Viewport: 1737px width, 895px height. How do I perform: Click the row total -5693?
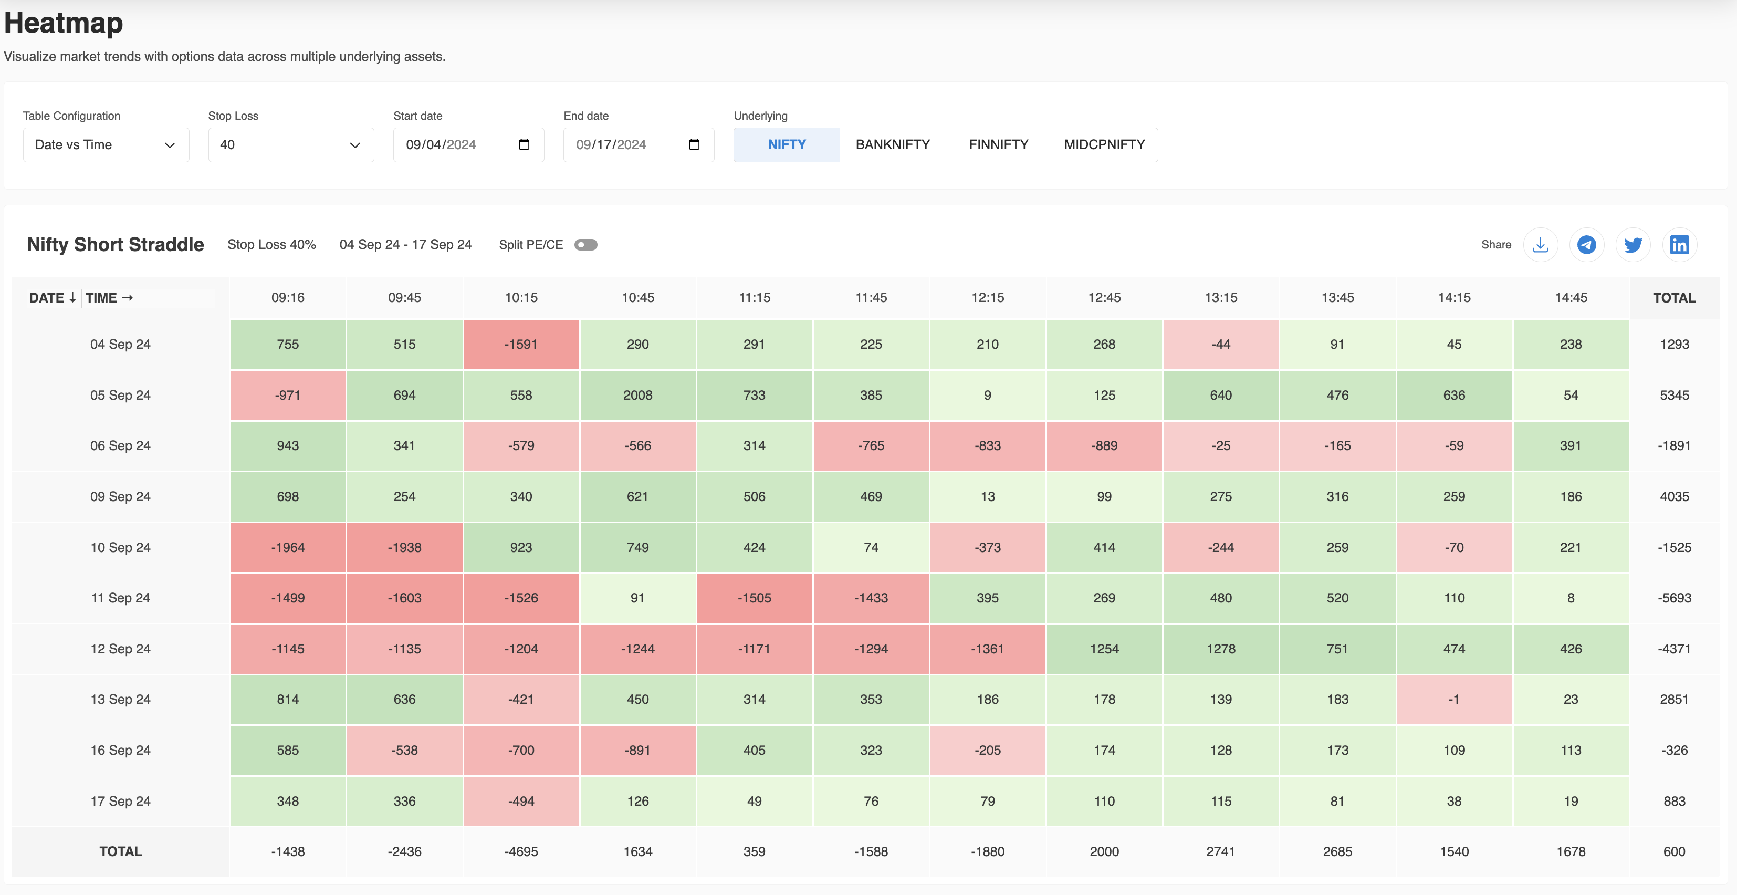[x=1675, y=598]
